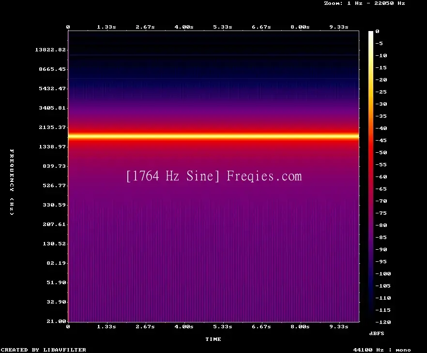
Task: Click the bottom 9.33s time label
Action: click(x=339, y=326)
